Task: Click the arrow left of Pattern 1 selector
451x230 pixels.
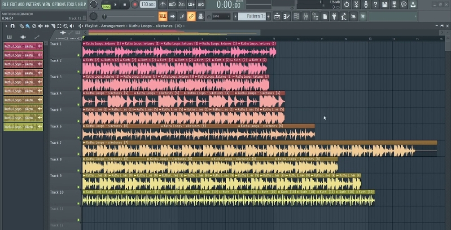Action: click(x=235, y=17)
